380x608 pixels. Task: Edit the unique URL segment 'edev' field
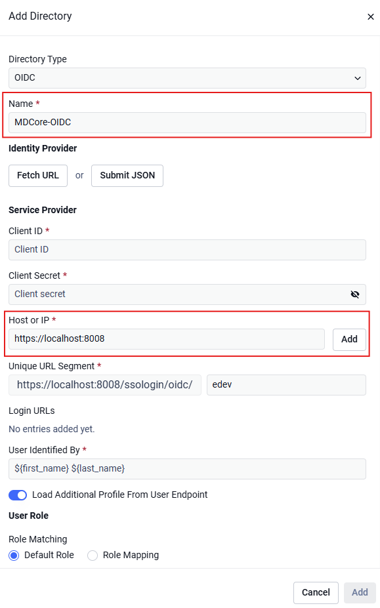point(286,384)
